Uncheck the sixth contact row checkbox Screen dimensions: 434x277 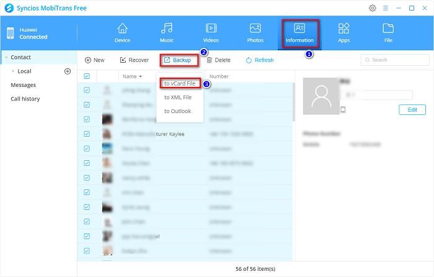tap(87, 163)
